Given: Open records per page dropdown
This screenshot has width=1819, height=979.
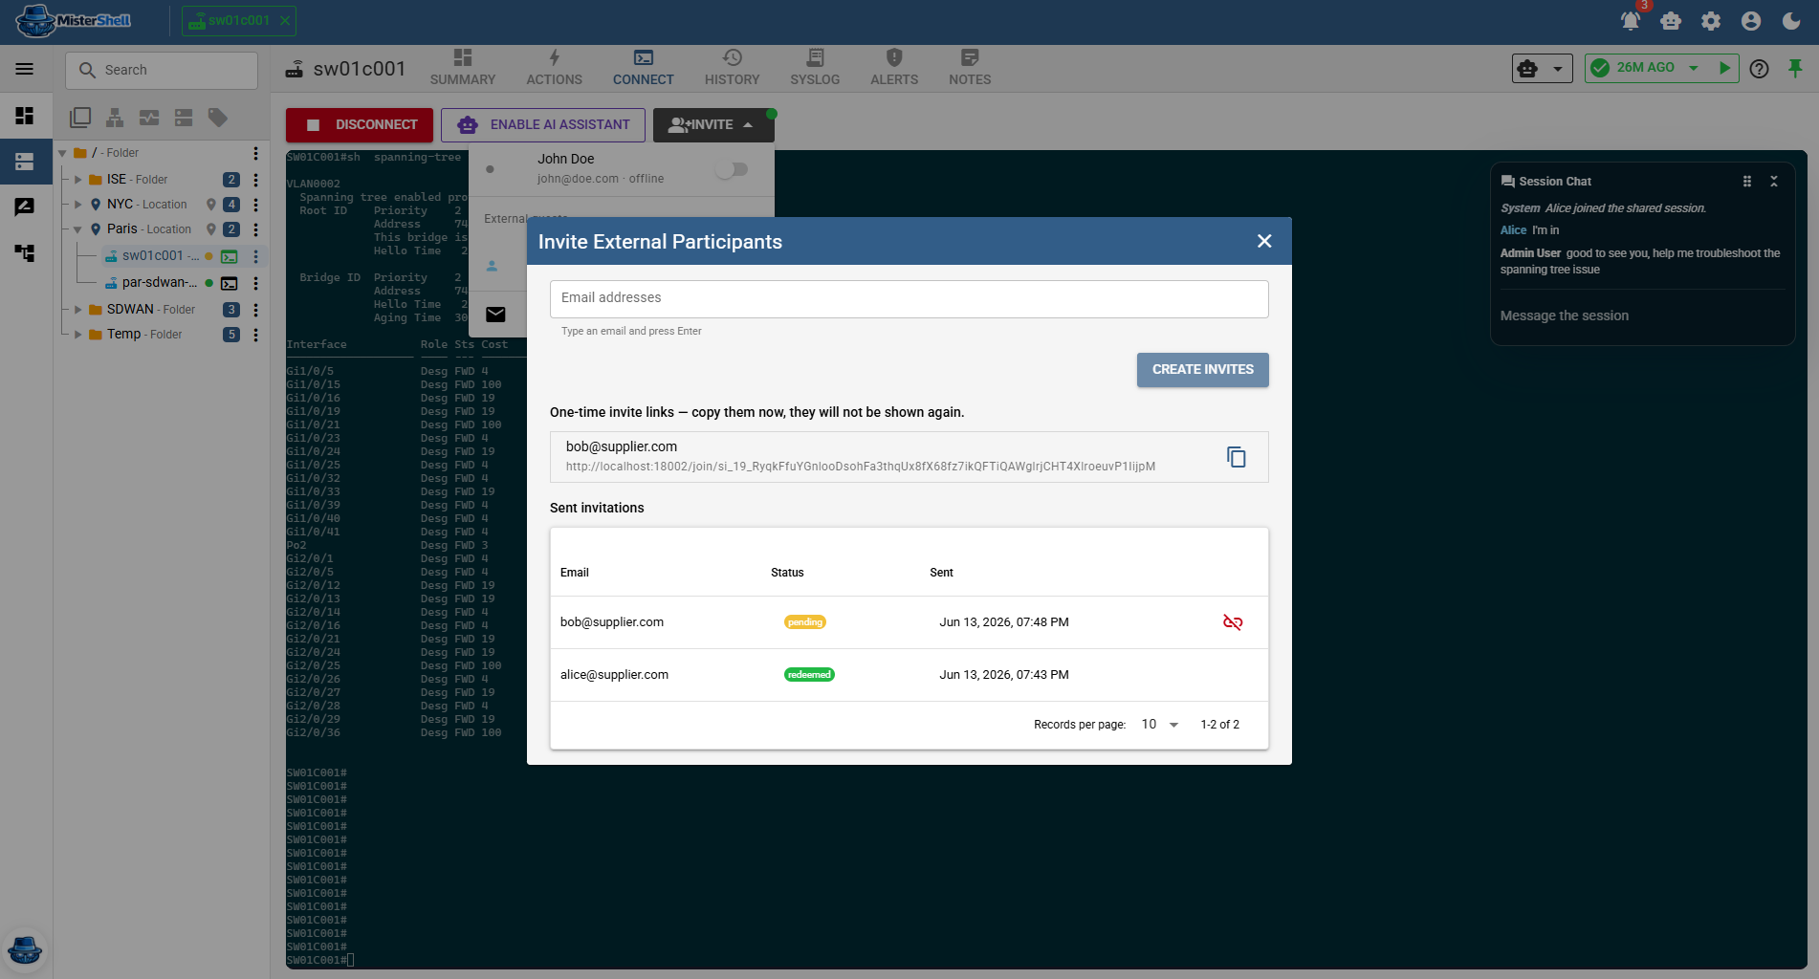Looking at the screenshot, I should click(1160, 725).
